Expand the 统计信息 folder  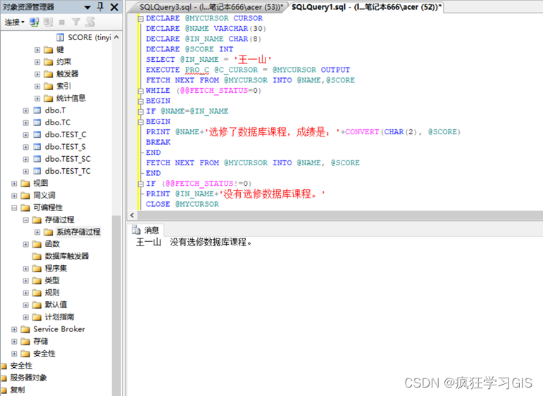coord(37,98)
